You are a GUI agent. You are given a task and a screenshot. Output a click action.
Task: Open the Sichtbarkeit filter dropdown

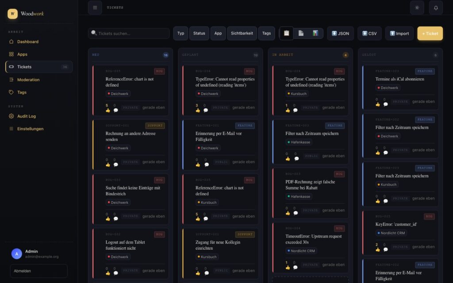point(242,33)
